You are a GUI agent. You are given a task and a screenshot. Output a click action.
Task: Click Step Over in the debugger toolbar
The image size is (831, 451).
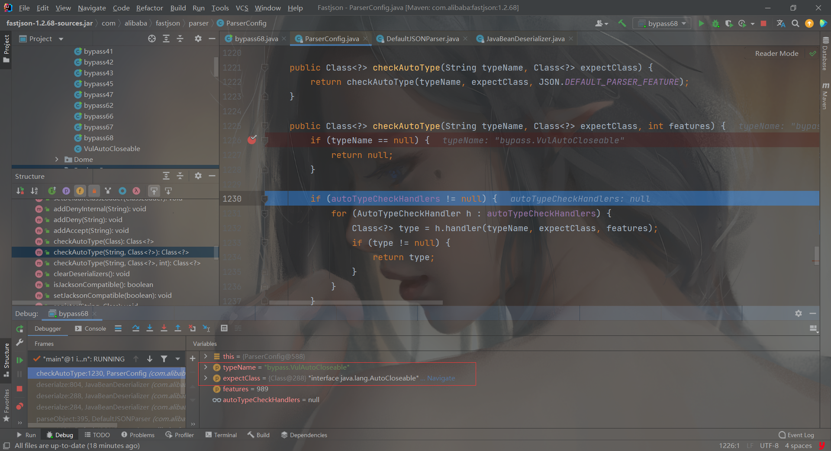pyautogui.click(x=135, y=329)
